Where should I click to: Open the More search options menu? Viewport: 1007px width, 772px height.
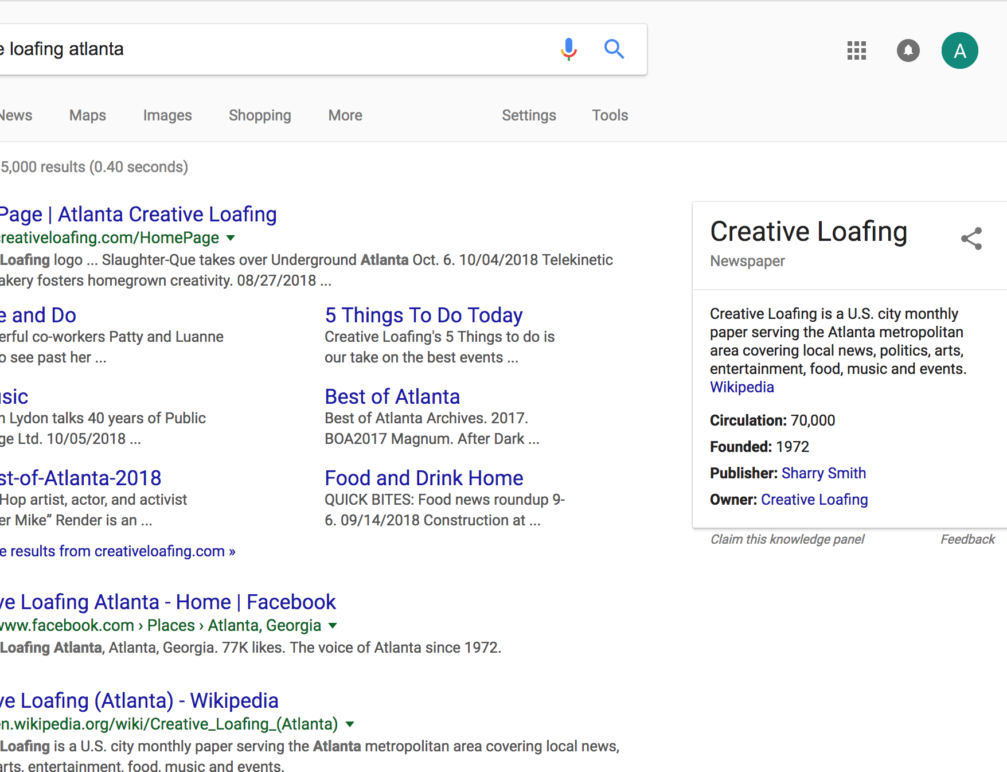coord(345,115)
